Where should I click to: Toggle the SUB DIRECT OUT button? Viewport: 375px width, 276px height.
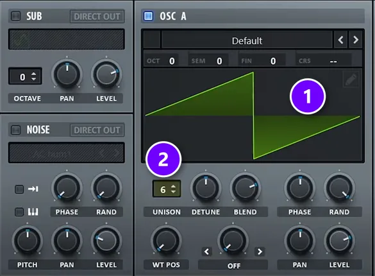pyautogui.click(x=97, y=16)
